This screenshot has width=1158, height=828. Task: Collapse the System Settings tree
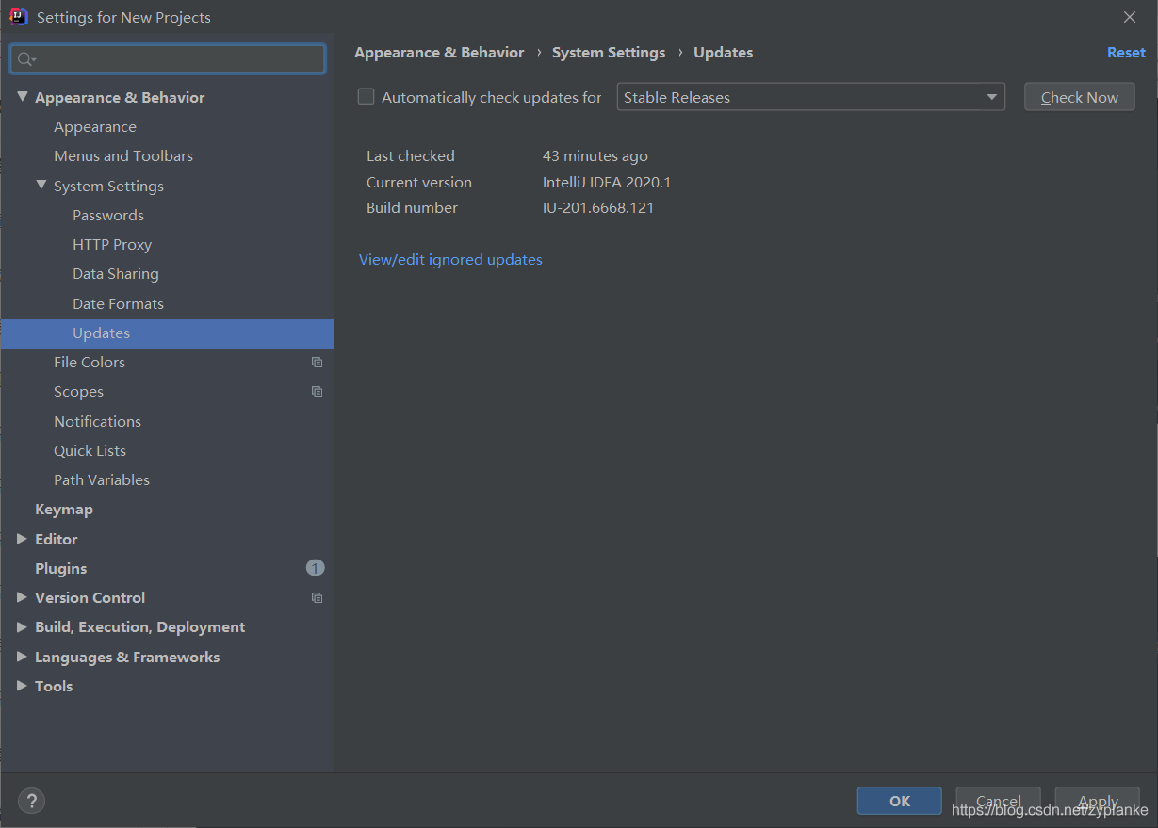[x=41, y=186]
